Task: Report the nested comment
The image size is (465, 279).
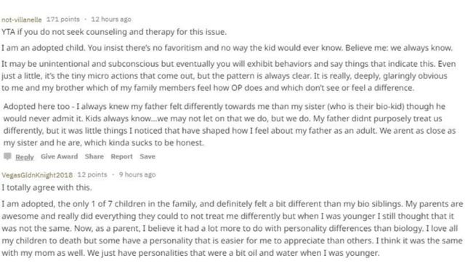Action: click(x=121, y=156)
